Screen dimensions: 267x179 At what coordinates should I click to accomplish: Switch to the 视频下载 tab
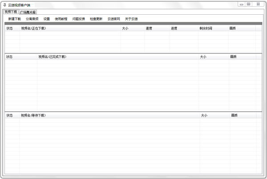tap(11, 12)
